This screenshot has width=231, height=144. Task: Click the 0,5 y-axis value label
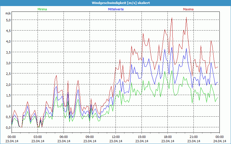pyautogui.click(x=8, y=117)
